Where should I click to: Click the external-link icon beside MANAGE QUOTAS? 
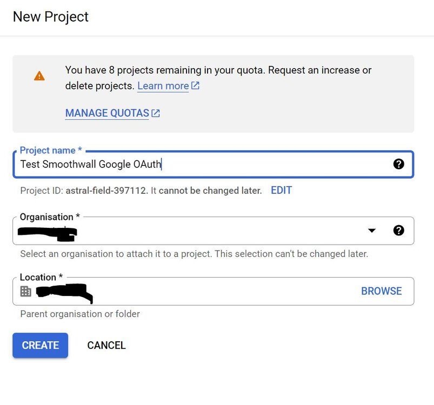pos(156,113)
